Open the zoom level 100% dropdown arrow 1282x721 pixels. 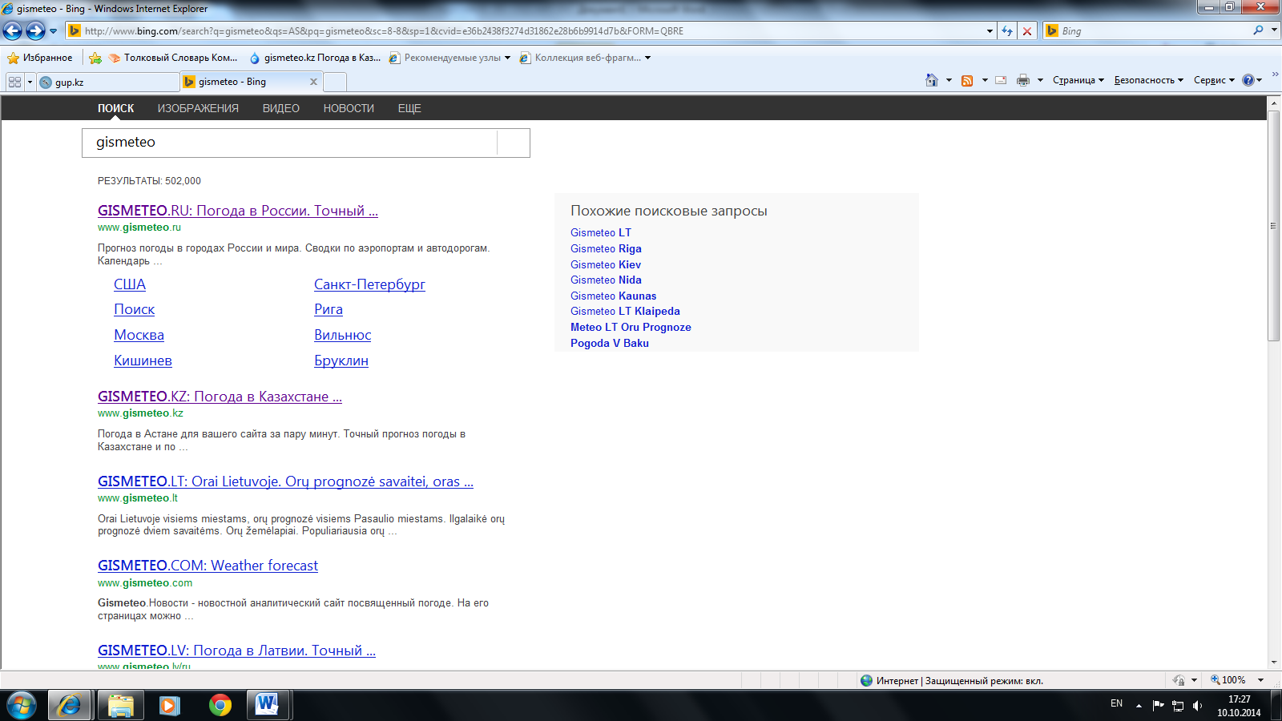1260,680
